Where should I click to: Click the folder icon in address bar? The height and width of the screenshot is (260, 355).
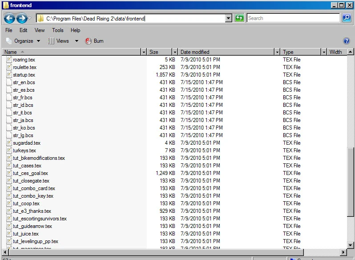pos(40,18)
